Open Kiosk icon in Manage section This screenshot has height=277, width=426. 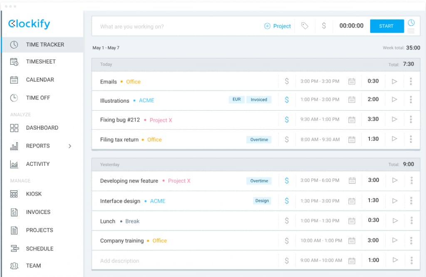pos(14,194)
